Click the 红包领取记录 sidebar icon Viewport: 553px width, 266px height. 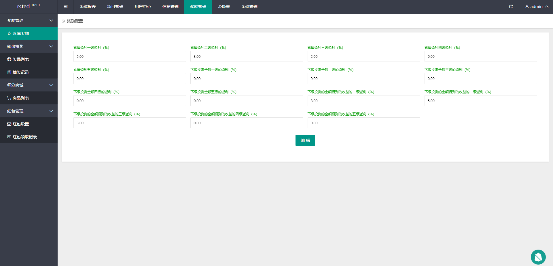click(x=9, y=137)
